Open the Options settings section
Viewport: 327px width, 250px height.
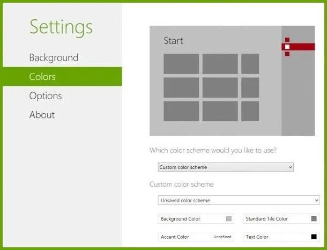point(46,96)
